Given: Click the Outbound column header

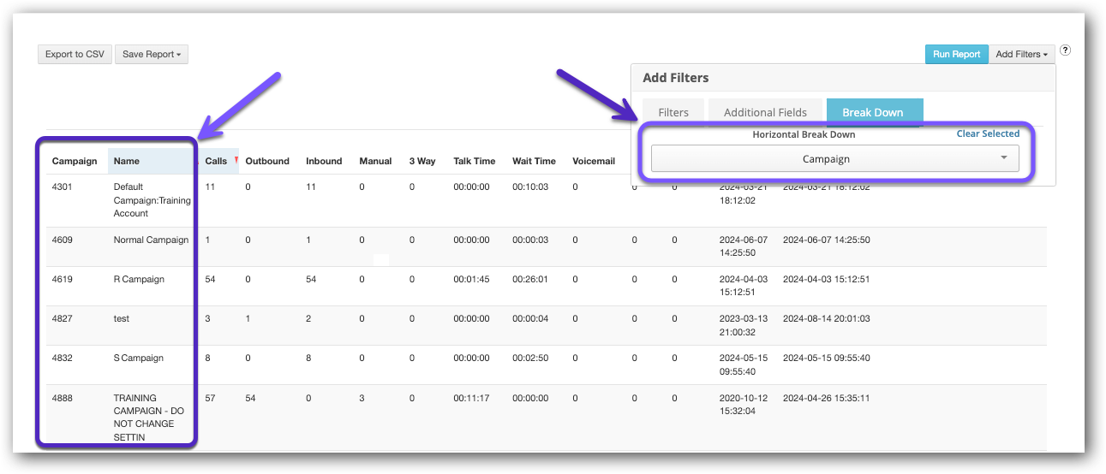Looking at the screenshot, I should 267,161.
